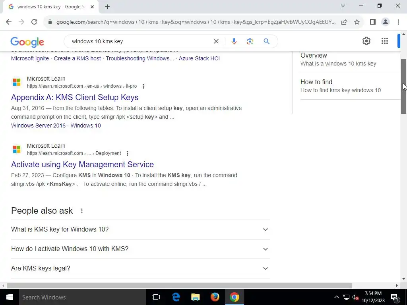
Task: Go back to the previous page
Action: [x=9, y=22]
